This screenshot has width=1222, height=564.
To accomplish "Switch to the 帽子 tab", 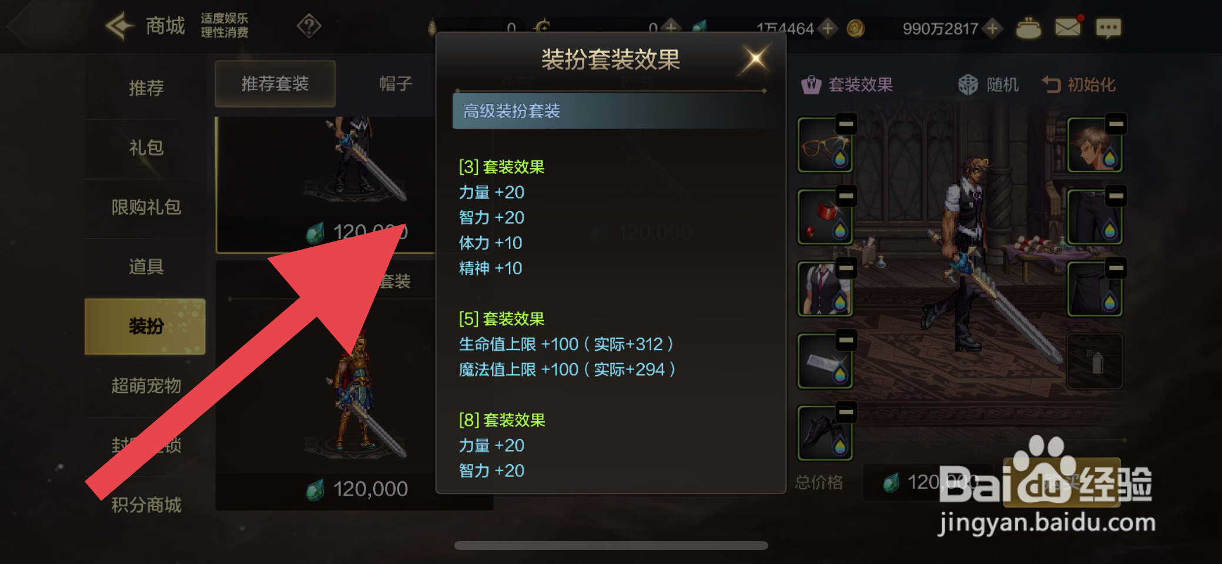I will point(396,84).
